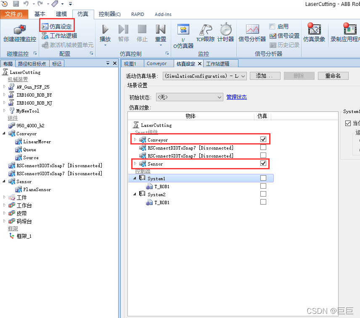Check RSConnectGIOToSnap7 simulation checkbox
The image size is (360, 318).
pyautogui.click(x=263, y=155)
